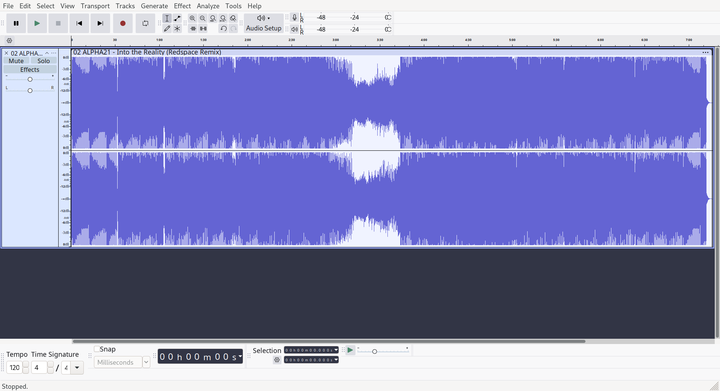Open the time display format dropdown arrow
This screenshot has height=391, width=720.
(240, 356)
